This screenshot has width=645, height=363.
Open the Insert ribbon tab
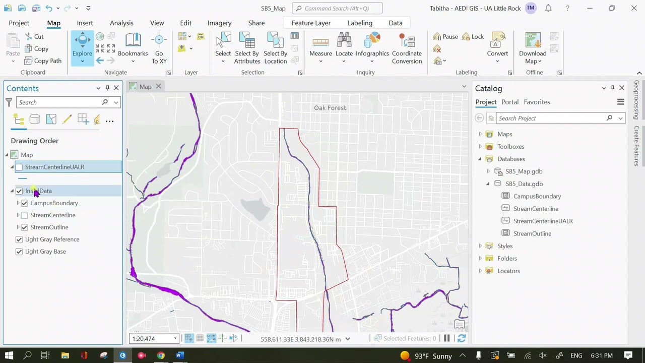(85, 23)
